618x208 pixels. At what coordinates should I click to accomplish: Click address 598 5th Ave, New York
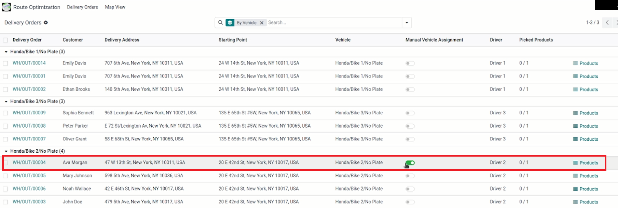pos(144,176)
